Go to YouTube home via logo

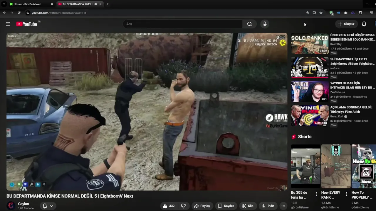[x=27, y=24]
